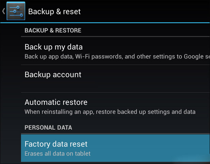Viewport: 210px width, 164px height.
Task: Click the Settings sliders icon
Action: (x=15, y=11)
